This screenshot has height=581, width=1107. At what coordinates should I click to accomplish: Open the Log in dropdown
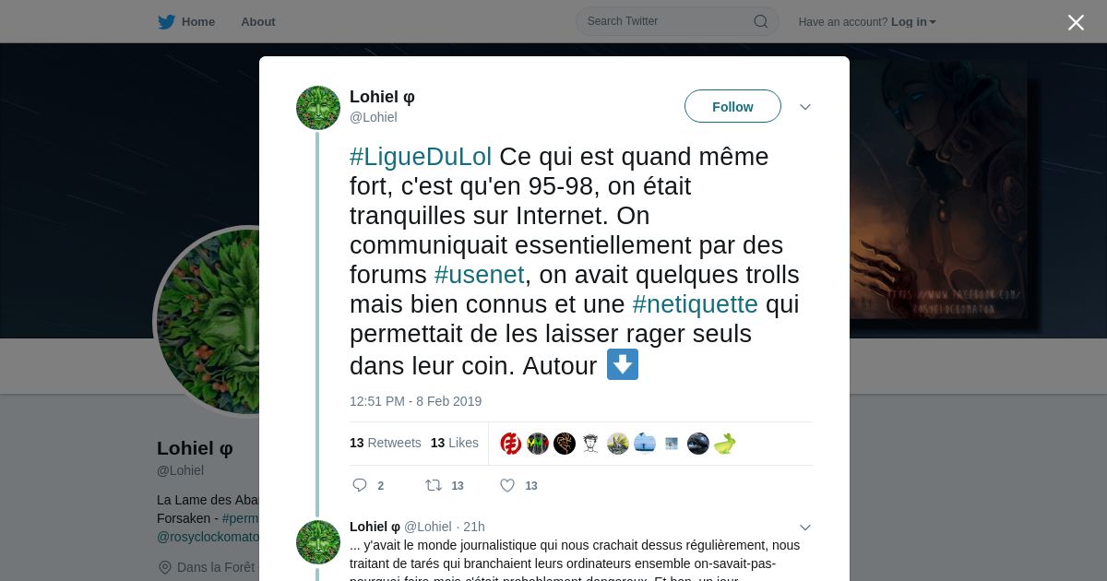click(x=913, y=22)
